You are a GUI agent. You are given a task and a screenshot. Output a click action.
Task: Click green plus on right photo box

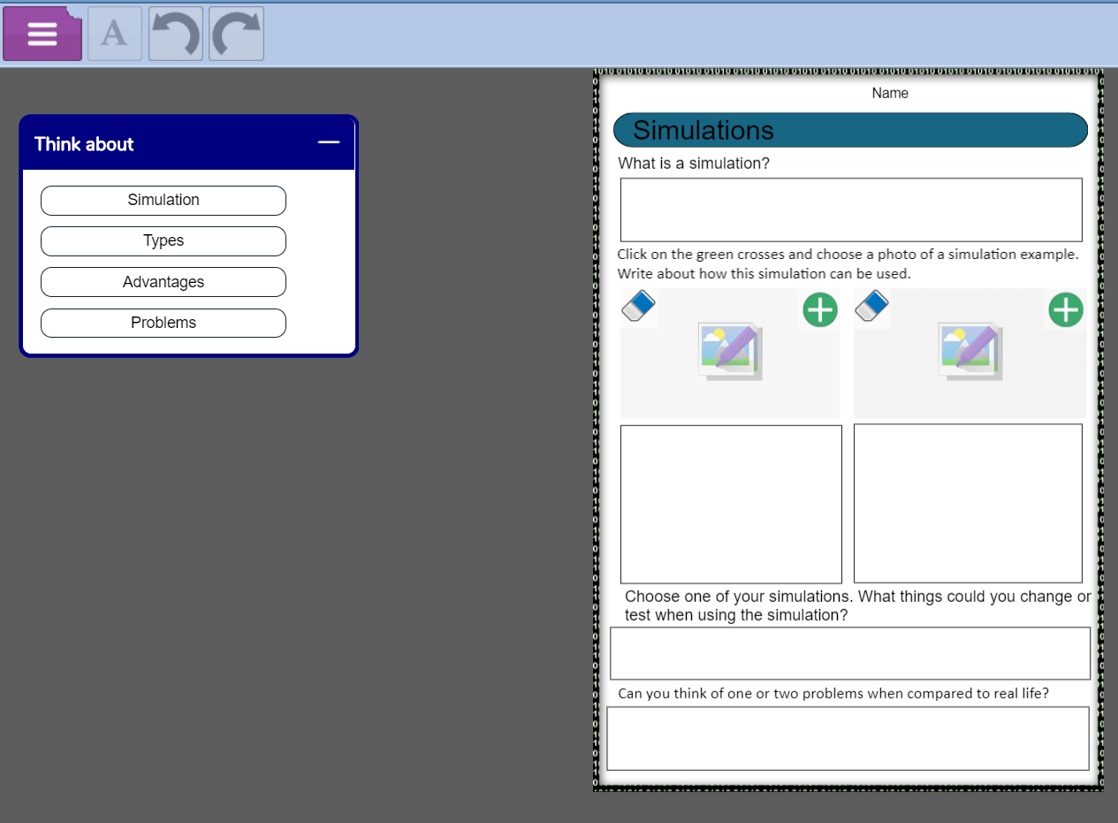(x=1066, y=309)
